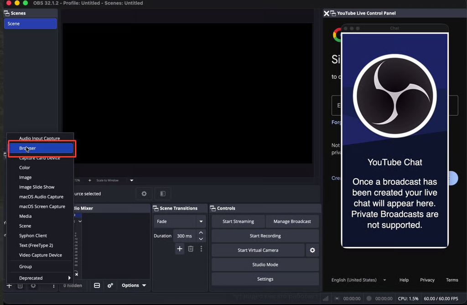Viewport: 467px width, 305px height.
Task: Float the YouTube Live Control Panel dock
Action: coord(333,13)
